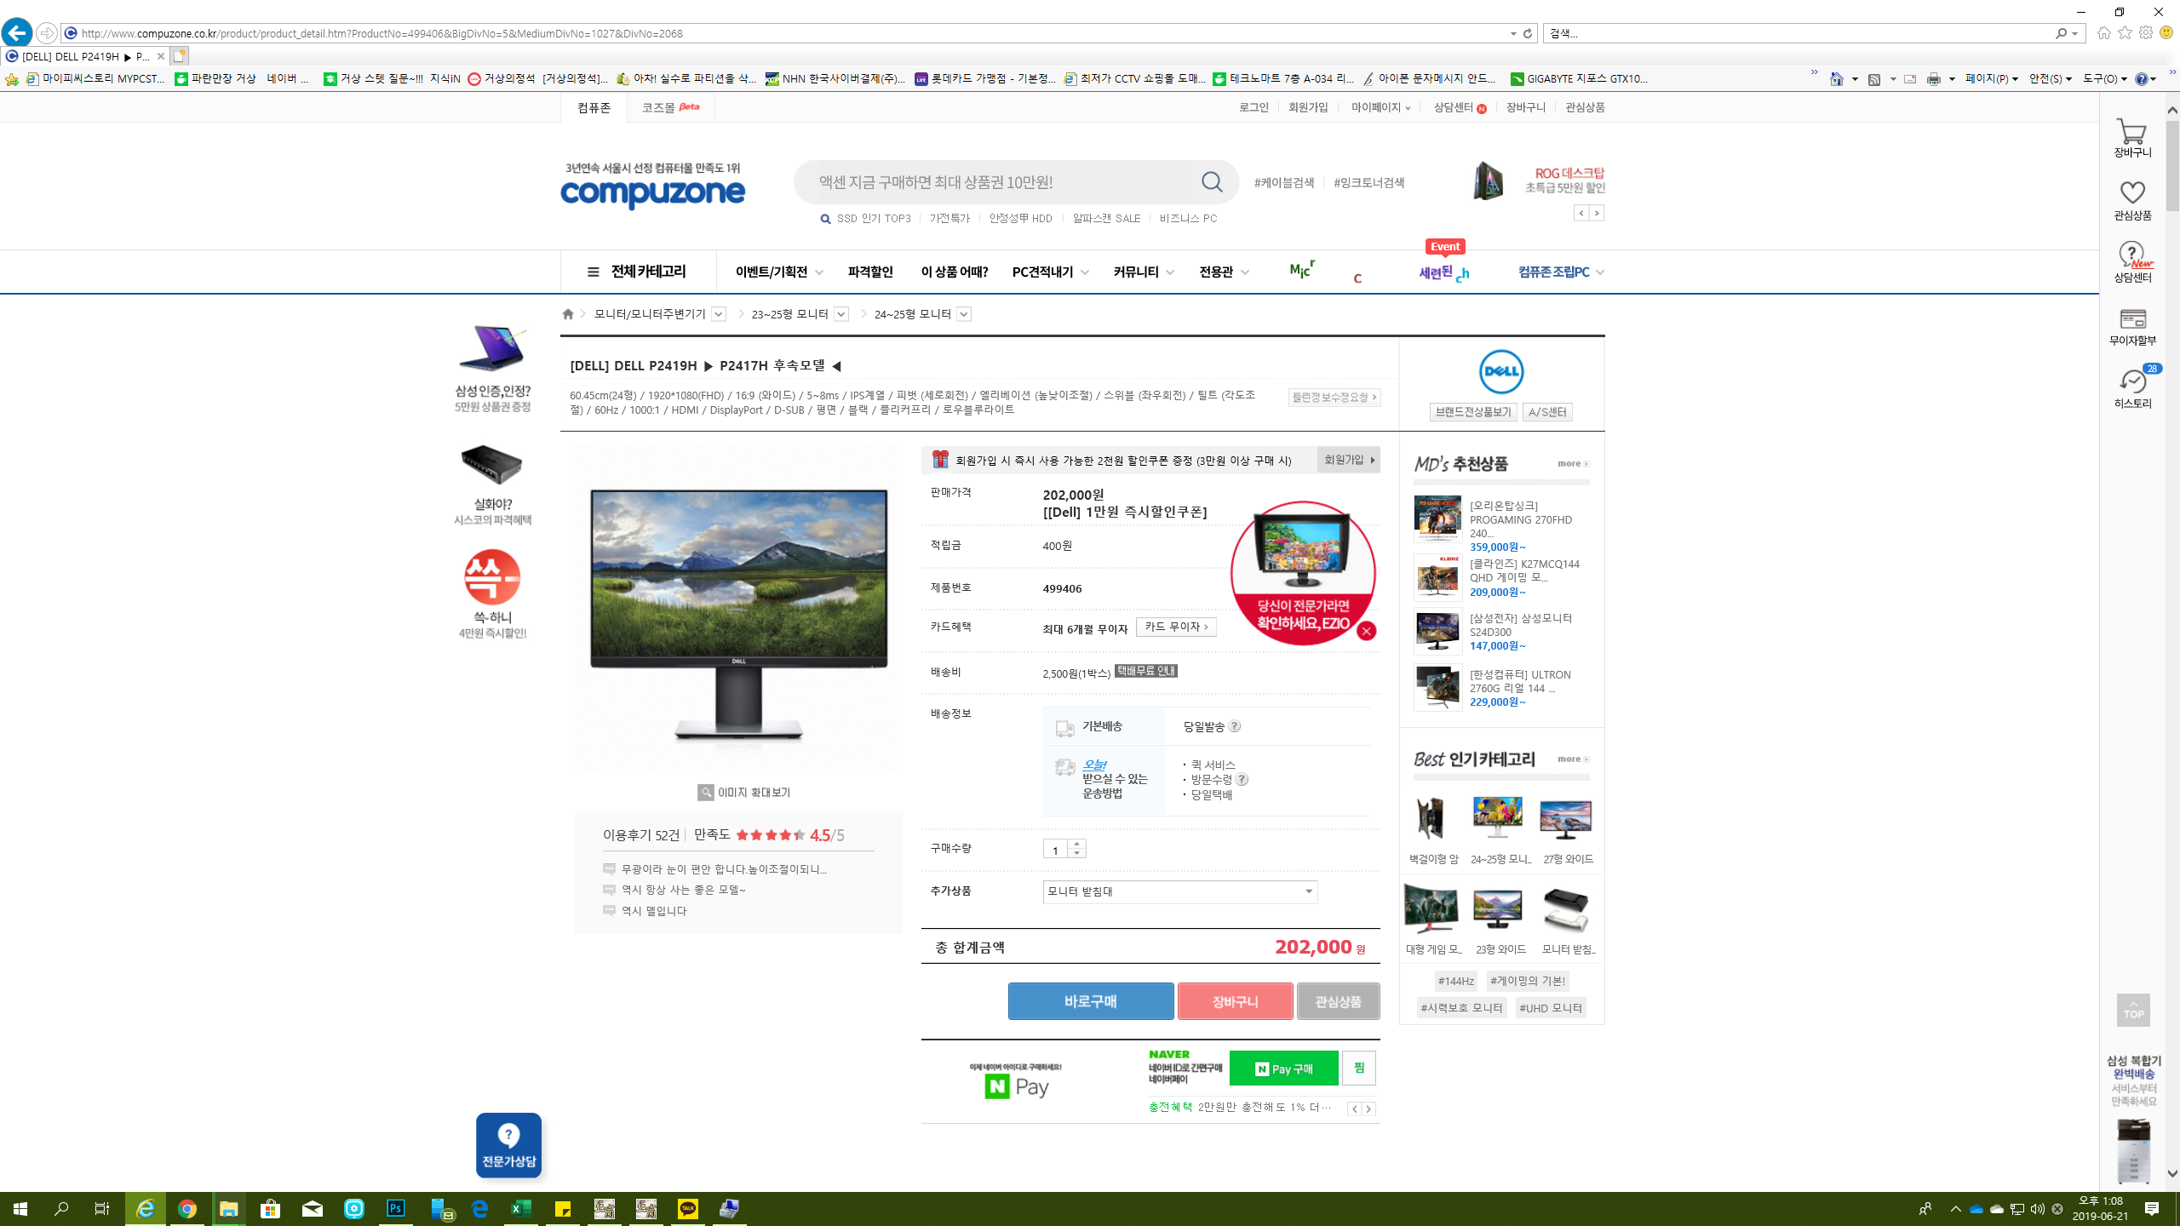Click the 방문수령 help question mark
Screen dimensions: 2180x1226
point(1242,779)
